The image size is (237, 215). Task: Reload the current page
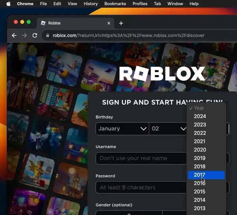(x=35, y=35)
